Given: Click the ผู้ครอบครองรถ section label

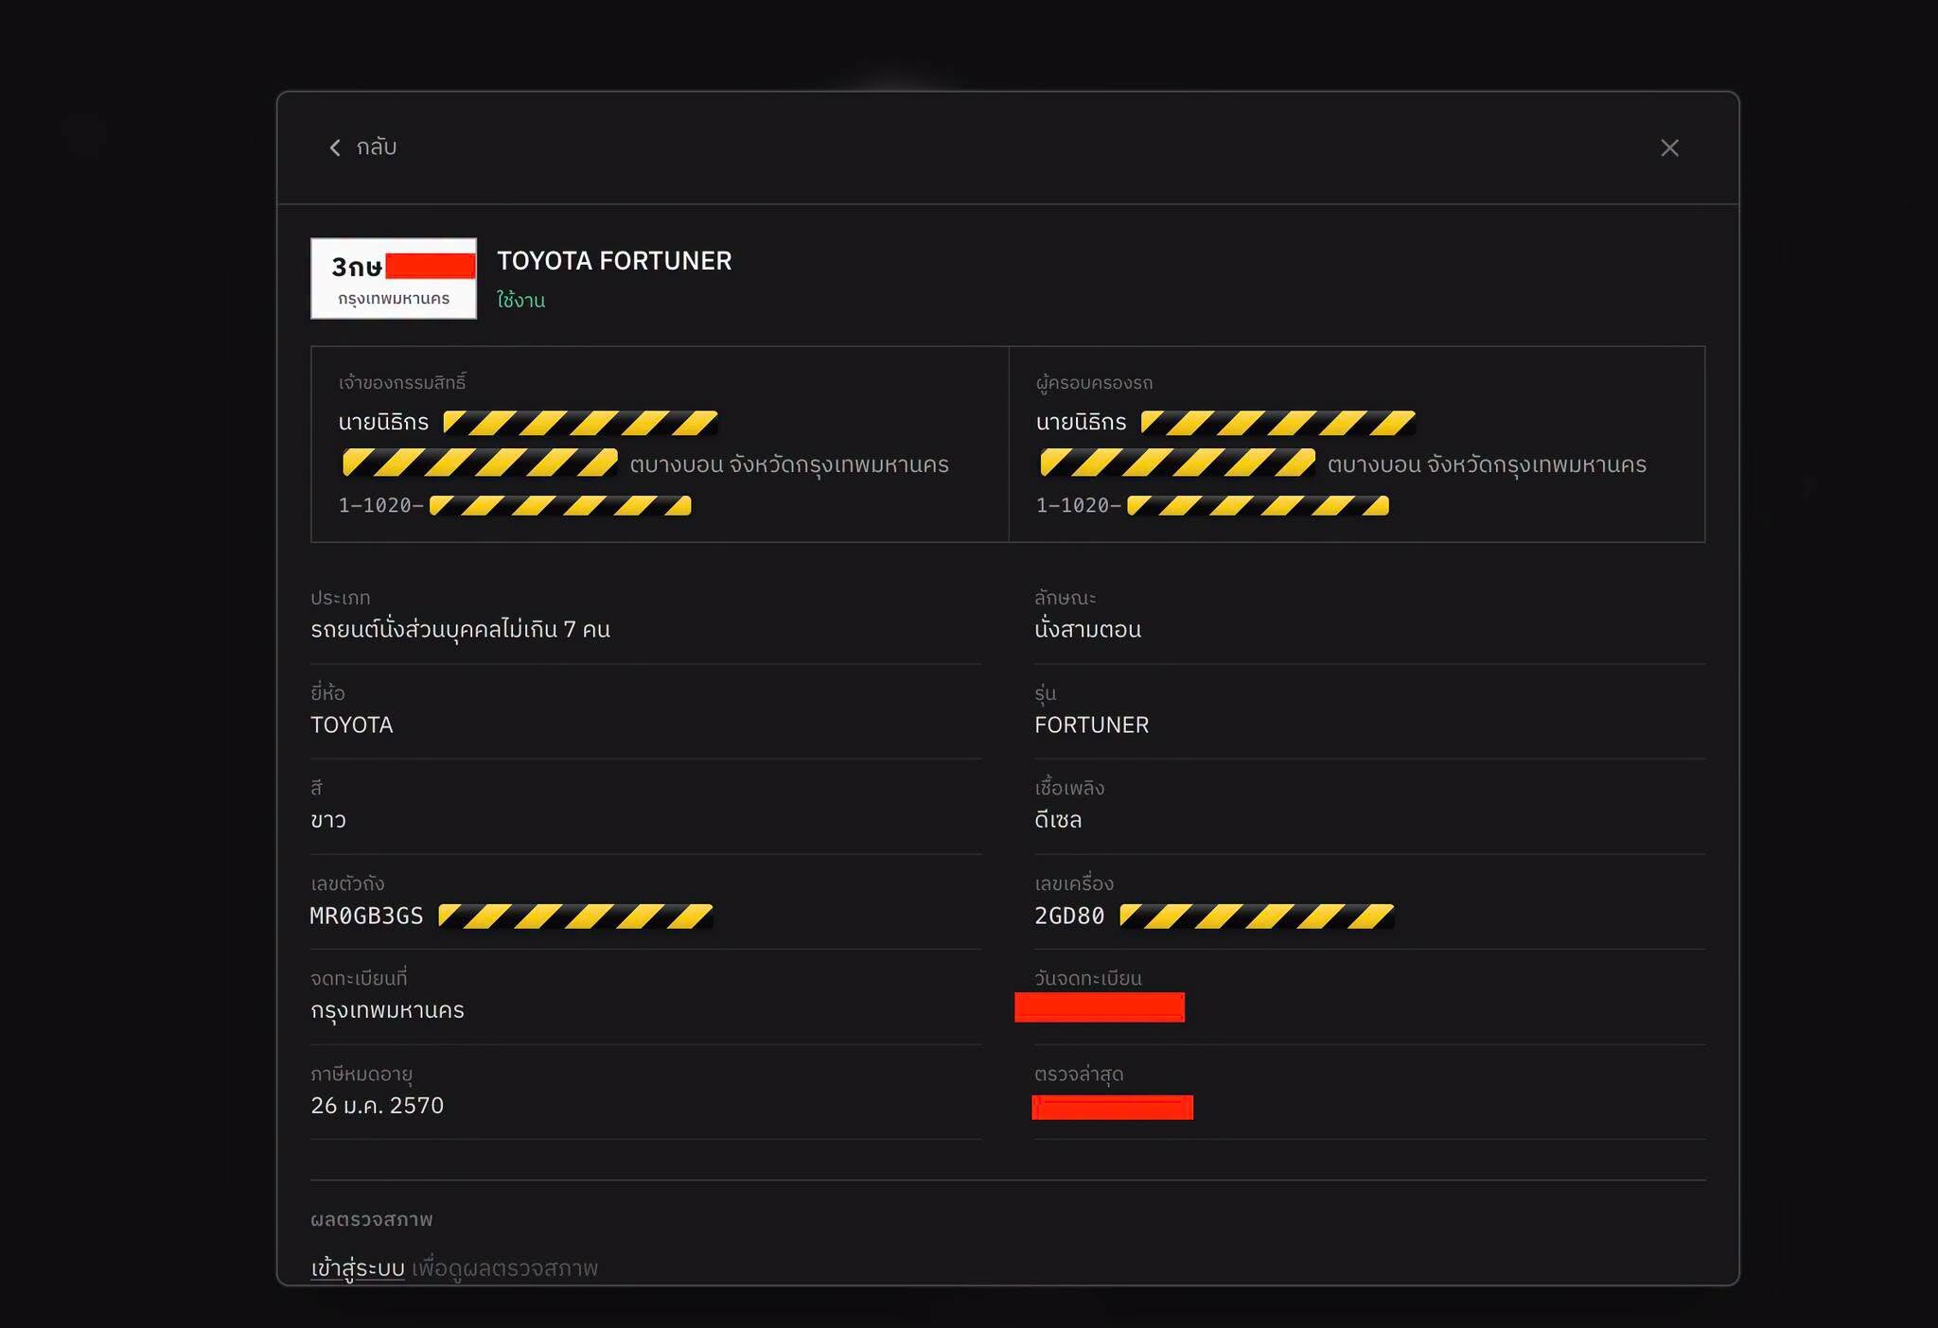Looking at the screenshot, I should click(x=1094, y=382).
